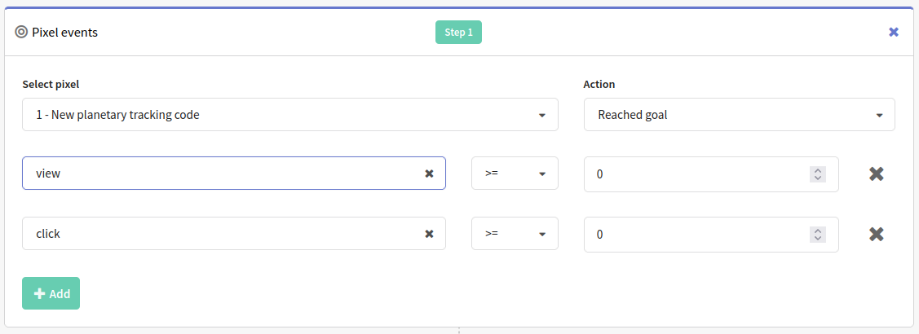The width and height of the screenshot is (919, 334).
Task: Clear the 'view' event field
Action: (429, 174)
